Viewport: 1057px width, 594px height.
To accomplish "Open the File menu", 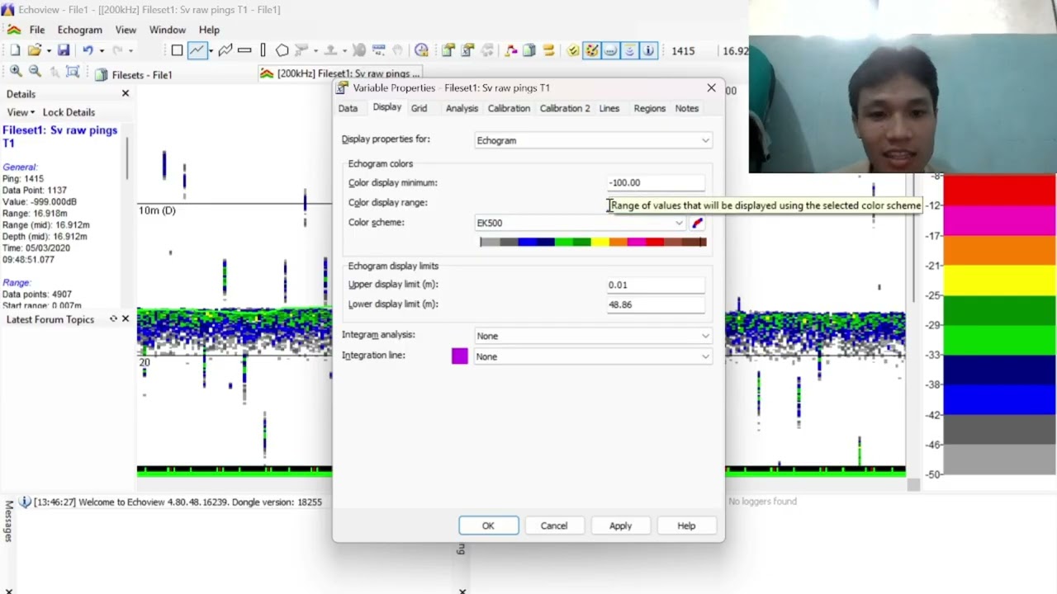I will pos(37,30).
